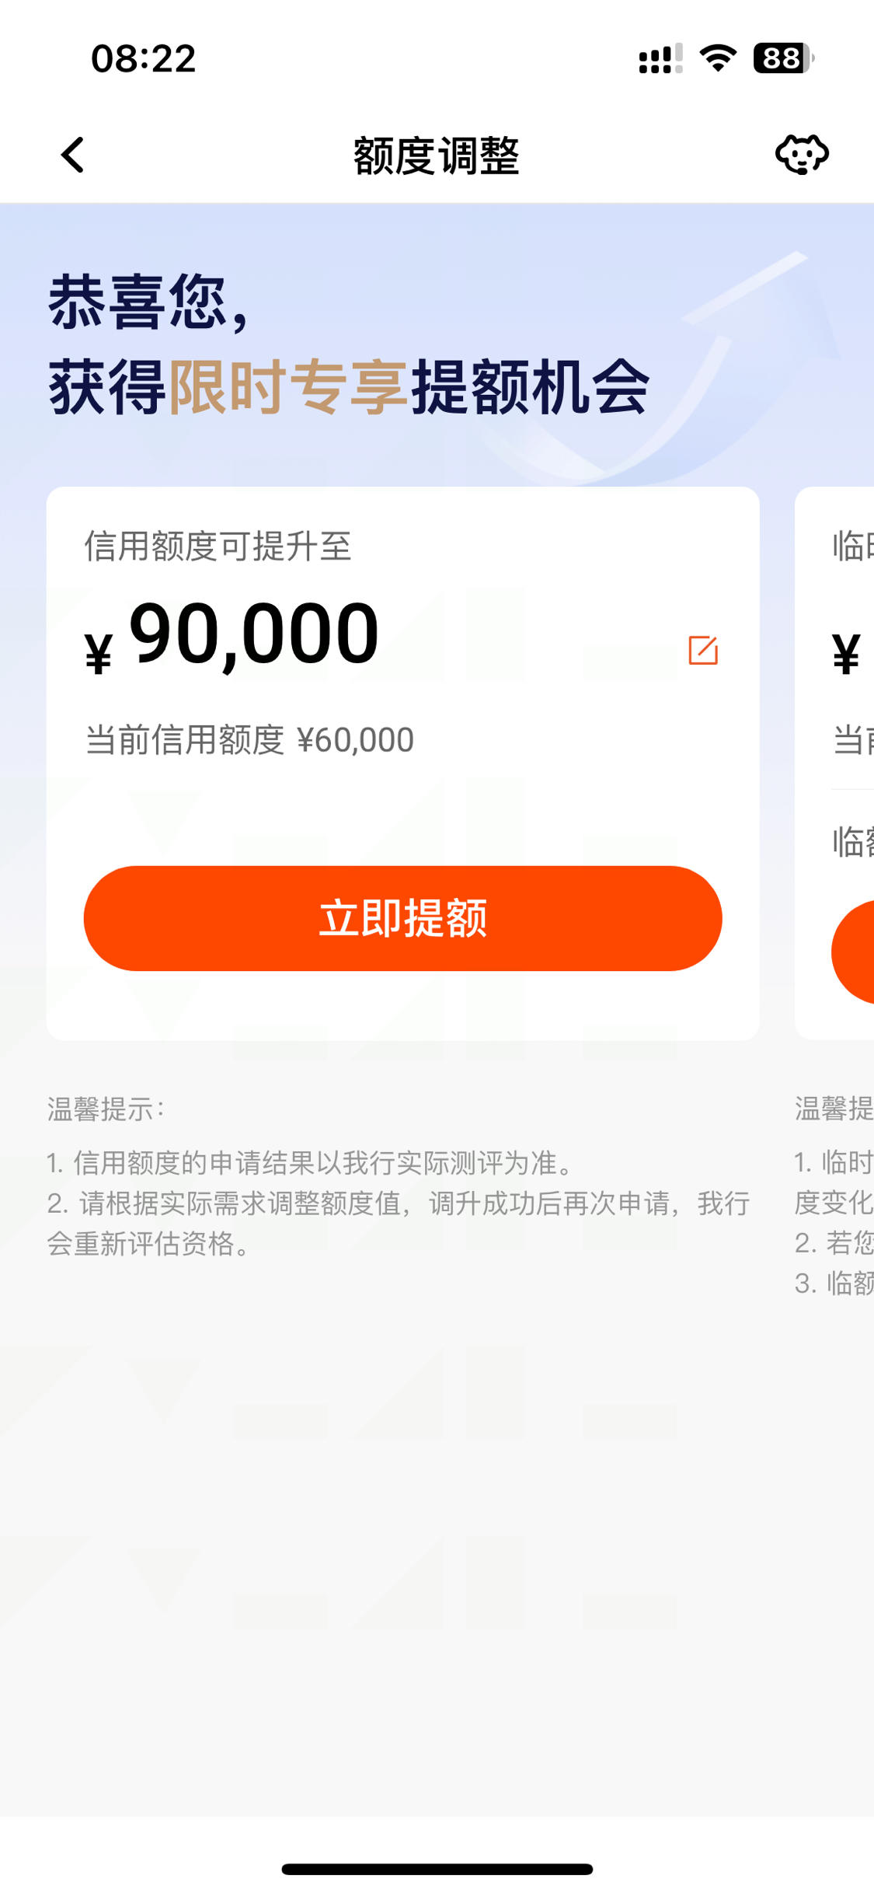
Task: Tap the Wi-Fi status icon
Action: pos(718,58)
